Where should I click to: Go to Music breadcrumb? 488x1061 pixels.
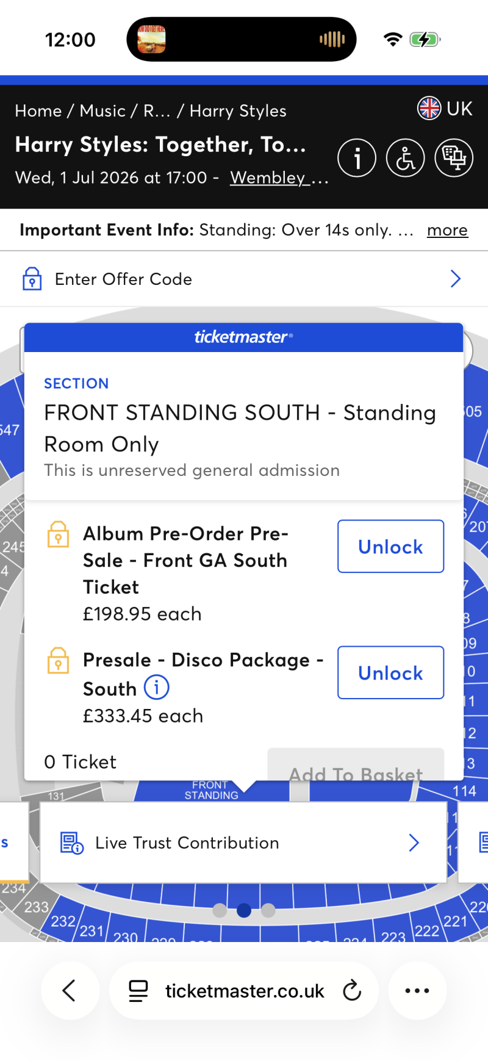click(x=102, y=111)
